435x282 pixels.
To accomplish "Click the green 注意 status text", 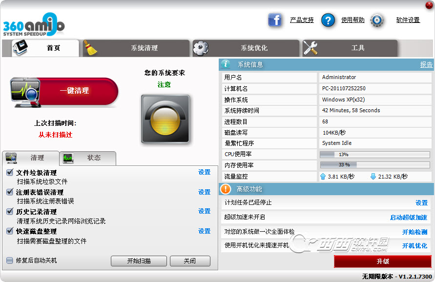I will tap(164, 84).
